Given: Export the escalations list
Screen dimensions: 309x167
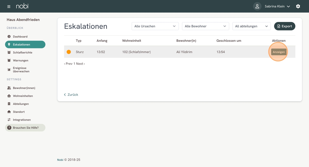Looking at the screenshot, I should pos(284,26).
